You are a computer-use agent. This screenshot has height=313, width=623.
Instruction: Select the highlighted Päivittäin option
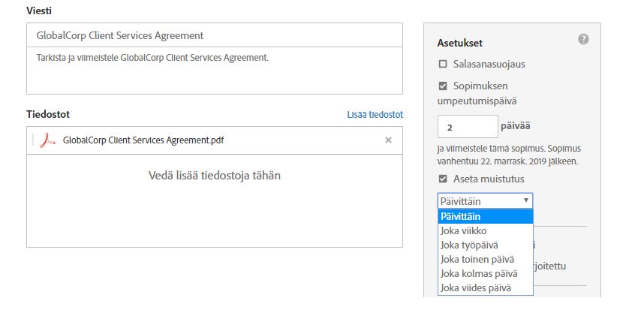pos(485,216)
